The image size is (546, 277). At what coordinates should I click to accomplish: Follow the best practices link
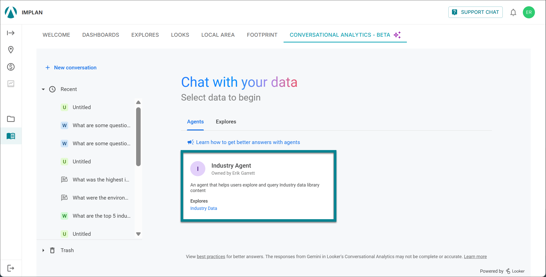[211, 257]
